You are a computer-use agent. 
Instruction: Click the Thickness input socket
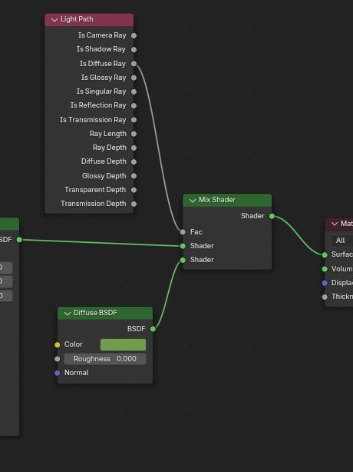(x=325, y=297)
